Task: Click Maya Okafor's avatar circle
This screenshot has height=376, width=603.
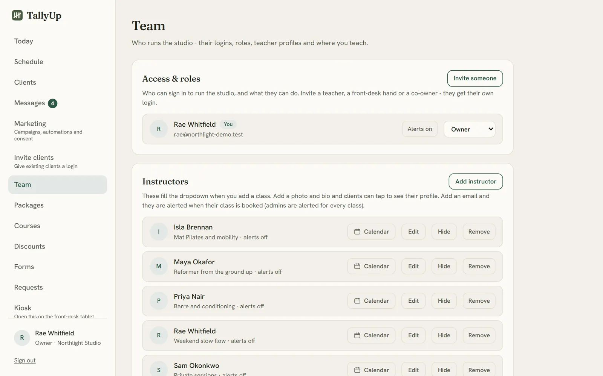Action: [159, 266]
